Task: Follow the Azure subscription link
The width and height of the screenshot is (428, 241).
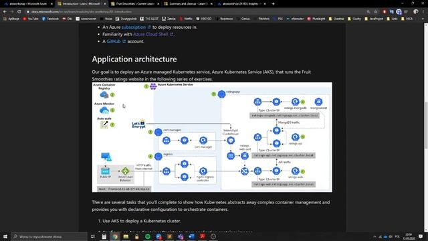Action: point(136,27)
